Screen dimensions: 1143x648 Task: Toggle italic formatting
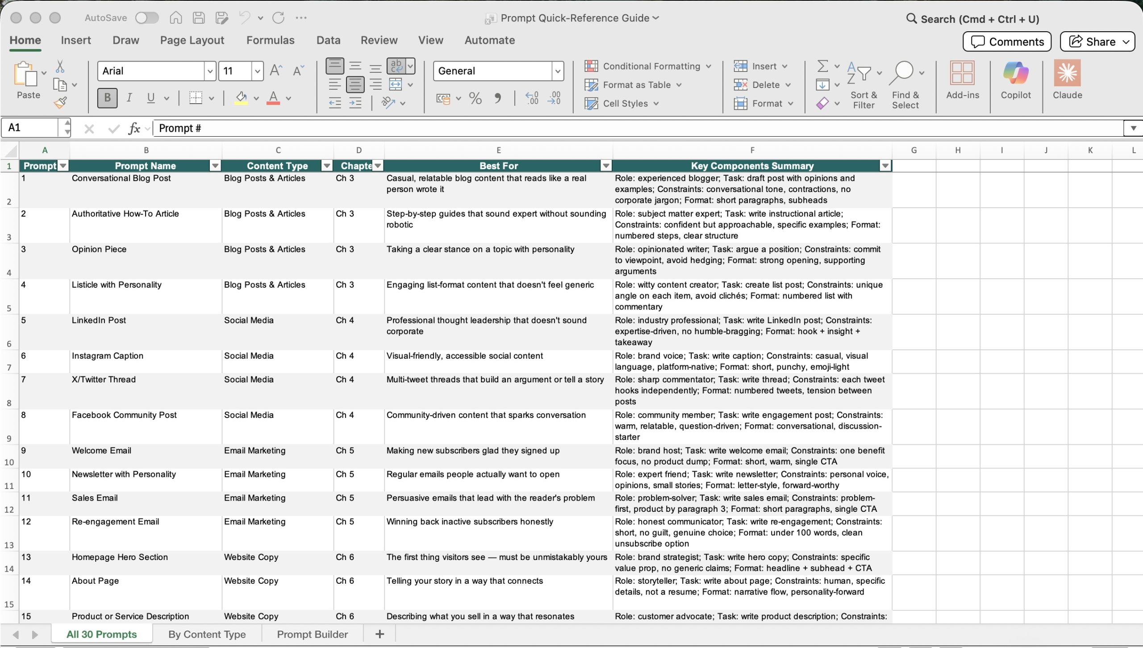[x=129, y=98]
